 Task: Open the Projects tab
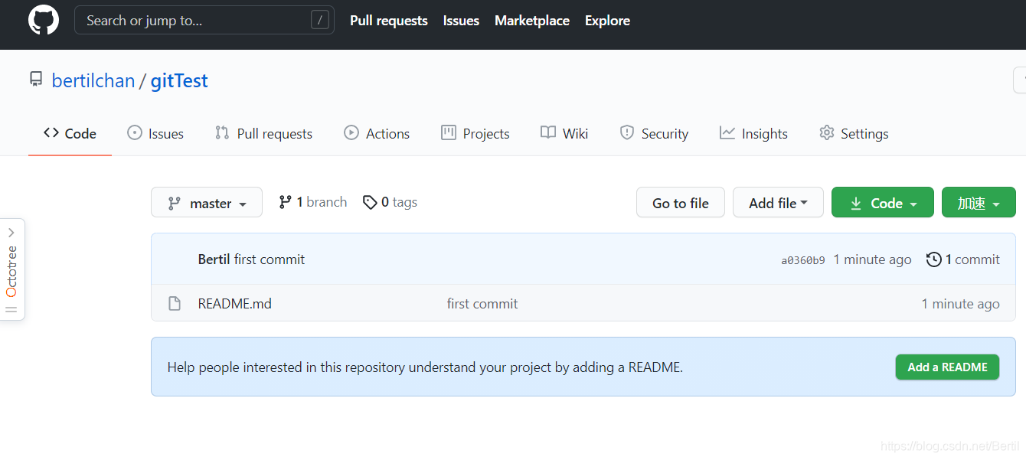[x=475, y=133]
